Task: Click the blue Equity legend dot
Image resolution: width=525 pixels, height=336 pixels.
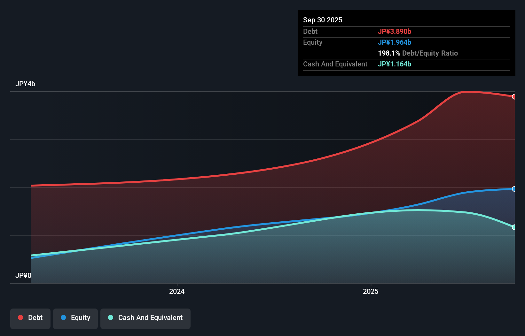Action: click(x=64, y=317)
